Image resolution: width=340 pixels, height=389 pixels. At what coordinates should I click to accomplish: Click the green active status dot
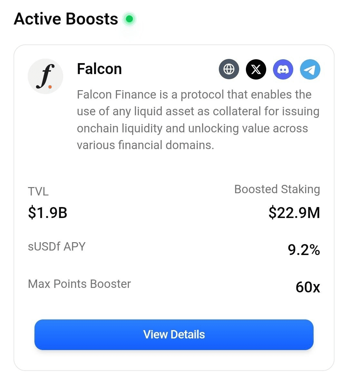click(x=129, y=19)
